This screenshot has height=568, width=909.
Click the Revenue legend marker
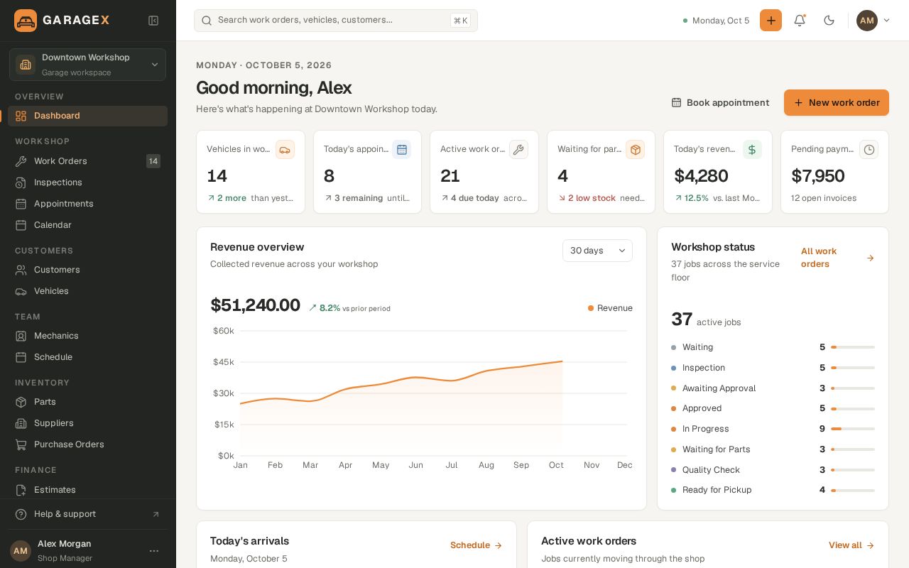click(x=591, y=308)
